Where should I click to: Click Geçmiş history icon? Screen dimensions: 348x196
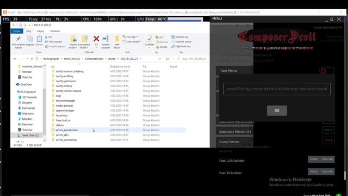click(x=157, y=47)
